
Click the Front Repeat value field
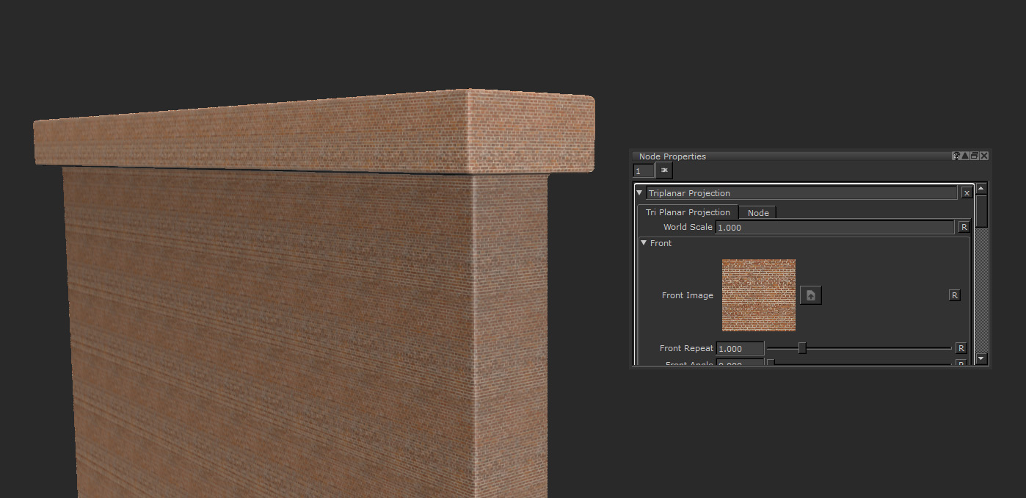pyautogui.click(x=740, y=348)
